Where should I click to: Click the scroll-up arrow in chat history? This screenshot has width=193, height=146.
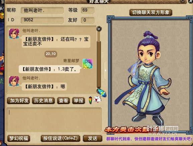[99, 29]
